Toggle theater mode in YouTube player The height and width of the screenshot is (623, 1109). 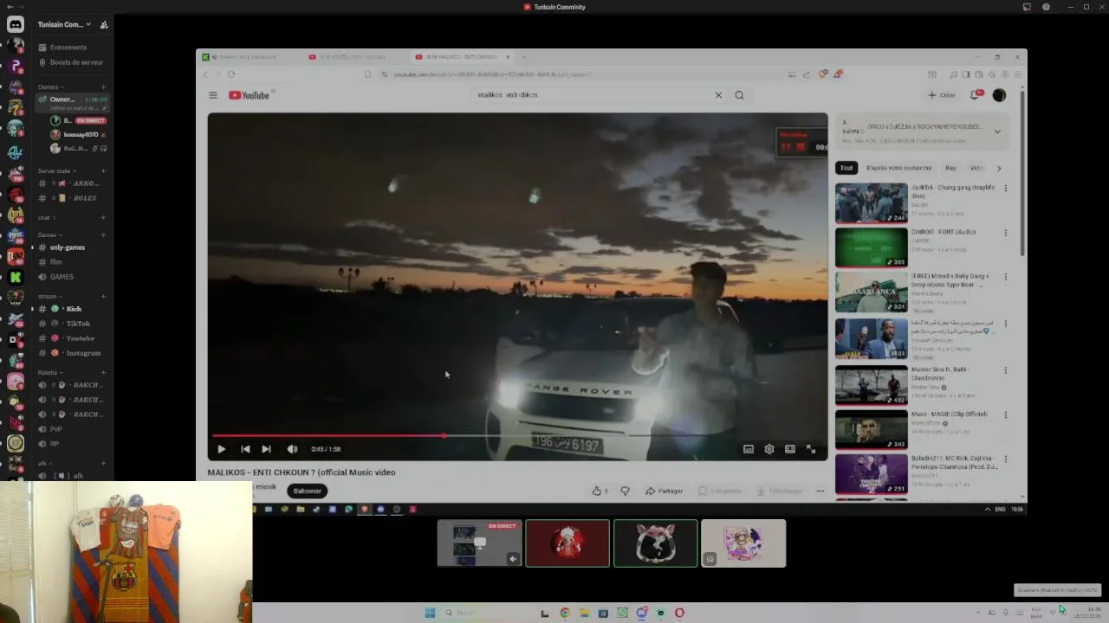point(790,449)
